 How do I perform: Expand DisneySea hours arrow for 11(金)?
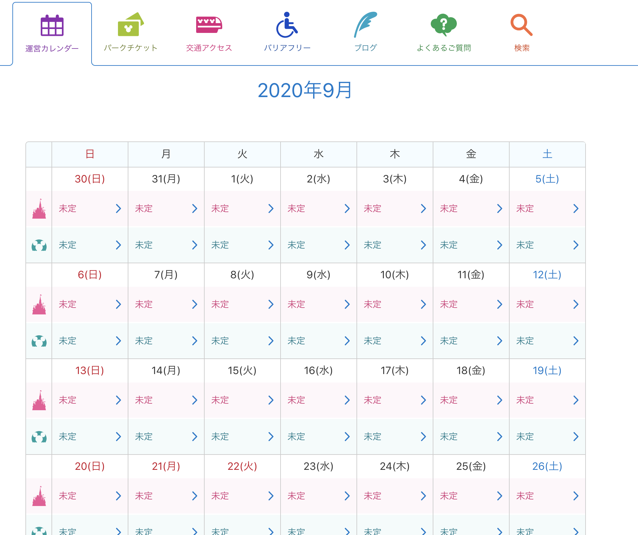(x=500, y=341)
